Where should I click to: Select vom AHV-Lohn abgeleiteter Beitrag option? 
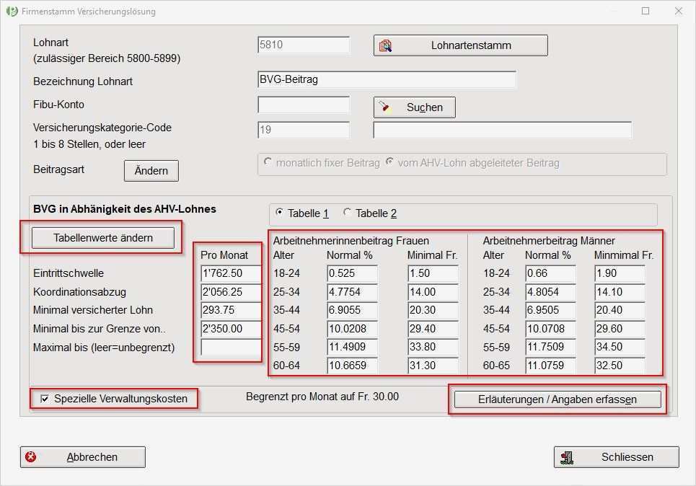389,162
